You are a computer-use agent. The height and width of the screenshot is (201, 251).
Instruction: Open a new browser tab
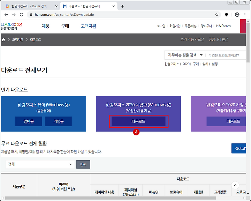[123, 6]
